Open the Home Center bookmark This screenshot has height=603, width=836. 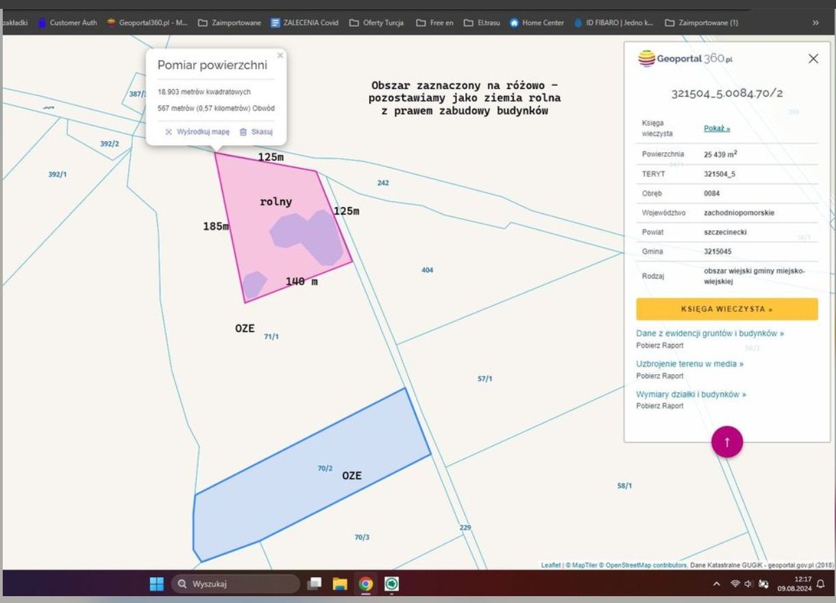click(537, 23)
